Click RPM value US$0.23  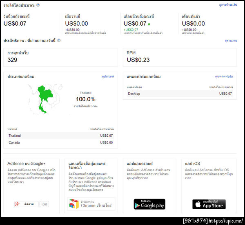pos(138,60)
